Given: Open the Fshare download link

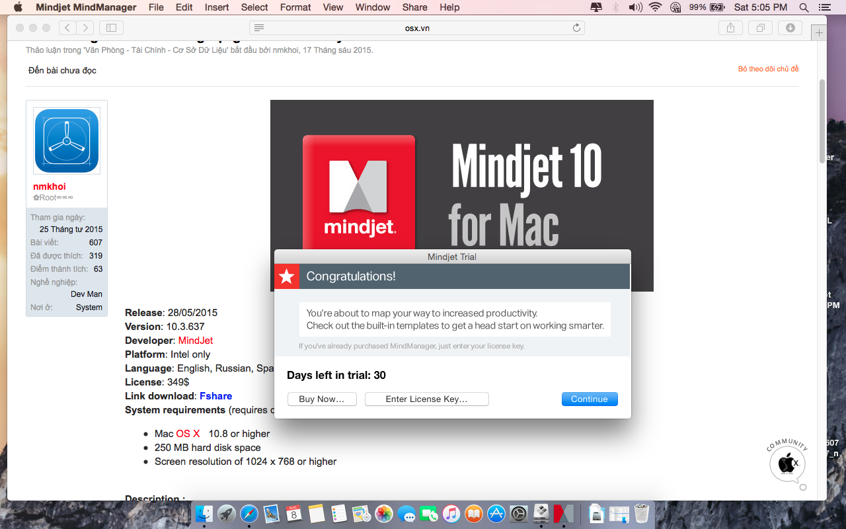Looking at the screenshot, I should point(215,396).
